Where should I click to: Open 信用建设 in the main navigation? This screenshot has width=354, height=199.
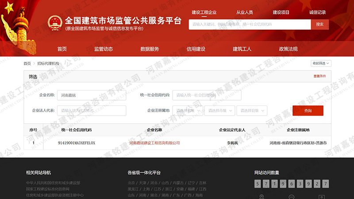196,49
